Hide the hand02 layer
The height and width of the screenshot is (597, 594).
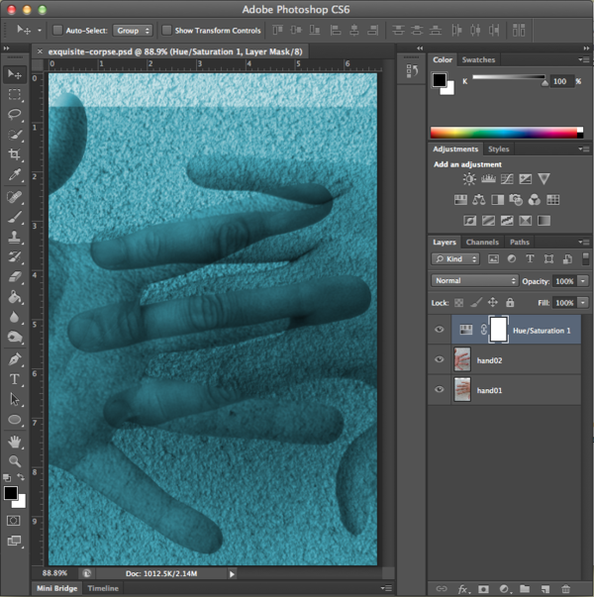(440, 360)
